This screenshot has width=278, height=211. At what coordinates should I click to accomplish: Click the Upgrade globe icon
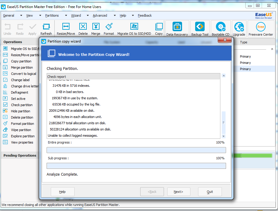point(239,27)
